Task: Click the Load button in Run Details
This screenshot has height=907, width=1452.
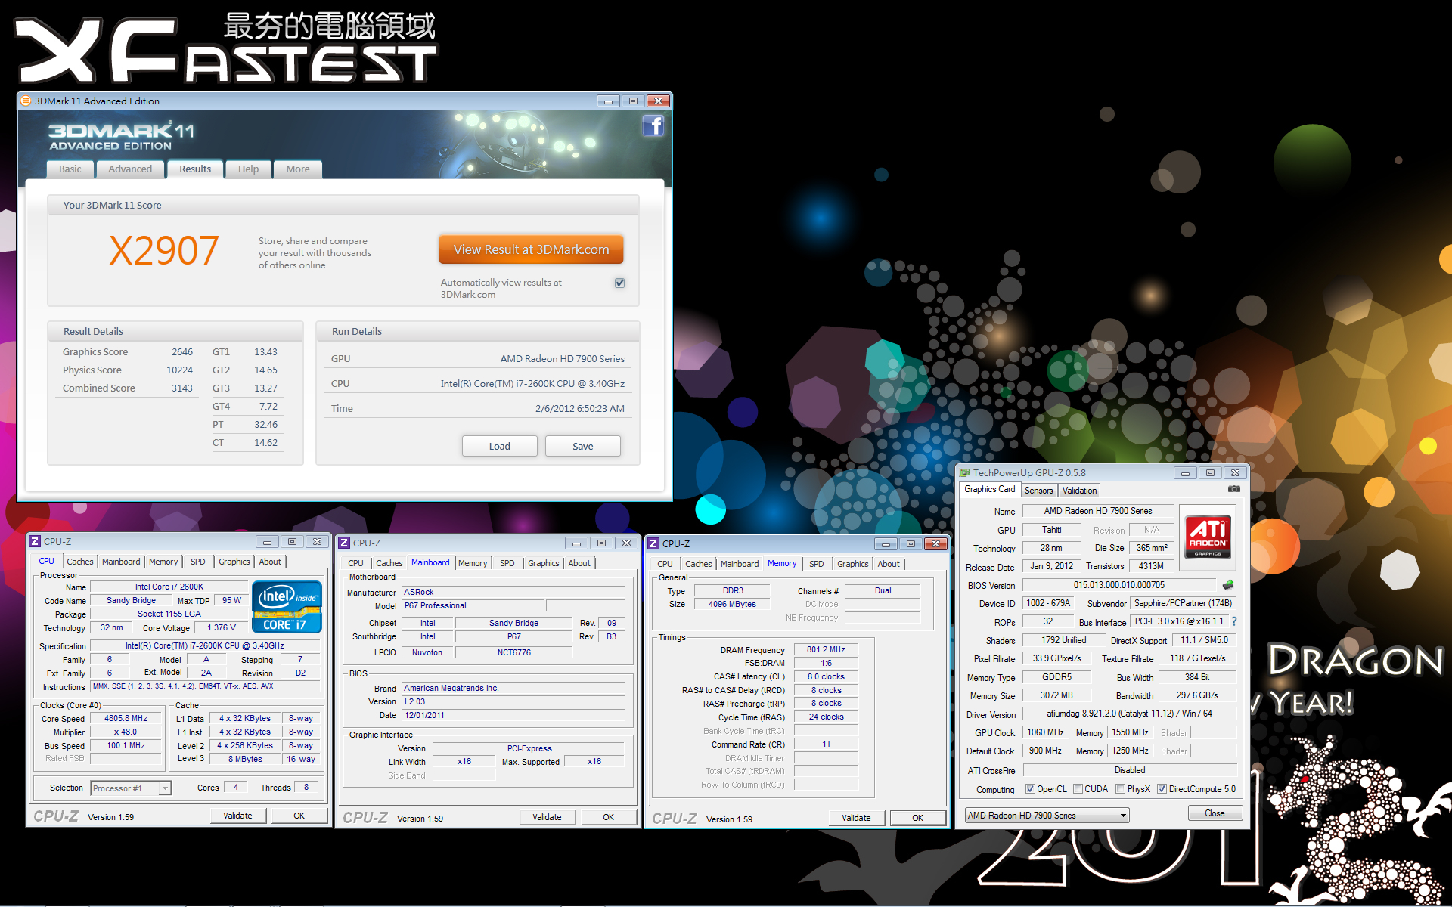Action: coord(499,446)
